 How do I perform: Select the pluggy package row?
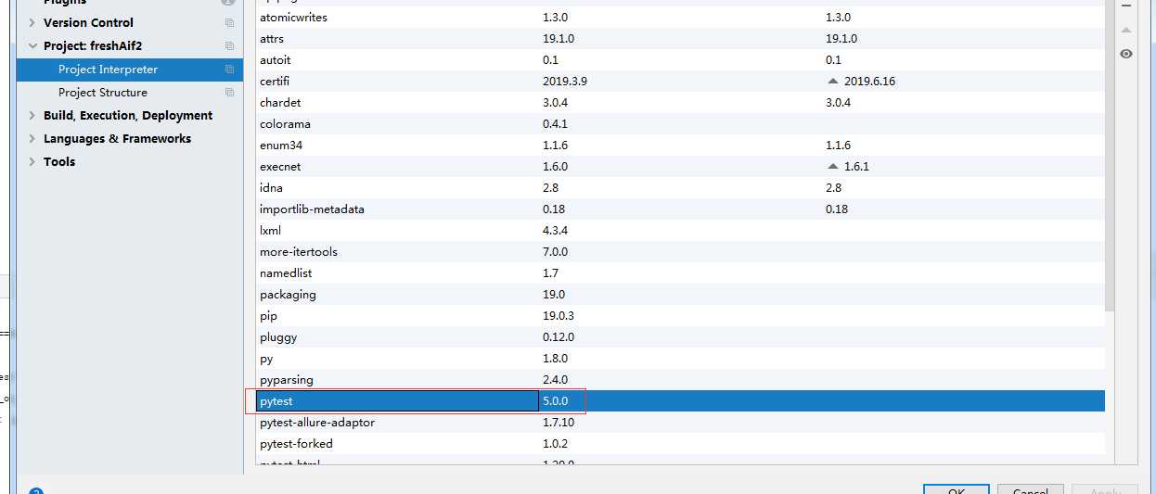click(680, 336)
